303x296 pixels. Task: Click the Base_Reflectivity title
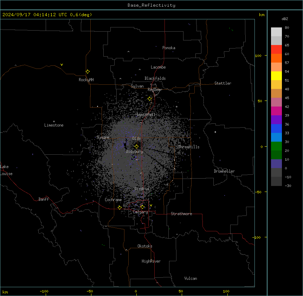[x=151, y=5]
